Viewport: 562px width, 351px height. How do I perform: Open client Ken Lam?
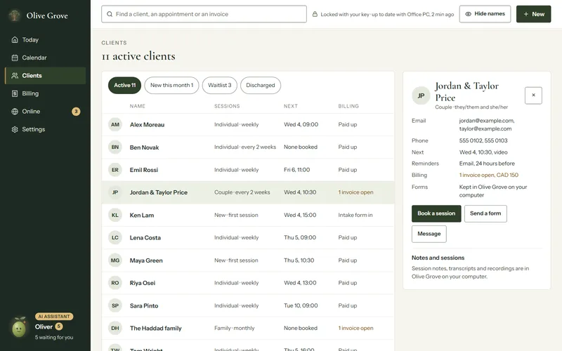[248, 215]
